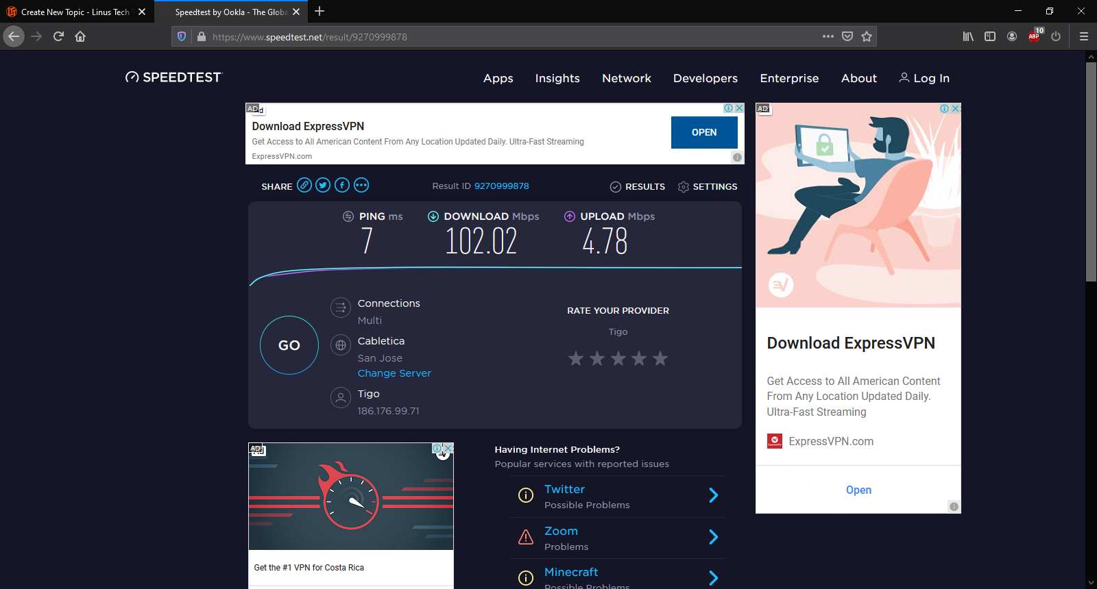Click the Speedtest logo
1097x589 pixels.
click(x=174, y=77)
